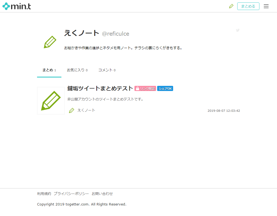Open the 利用規約 footer link
The height and width of the screenshot is (216, 277).
pos(44,194)
